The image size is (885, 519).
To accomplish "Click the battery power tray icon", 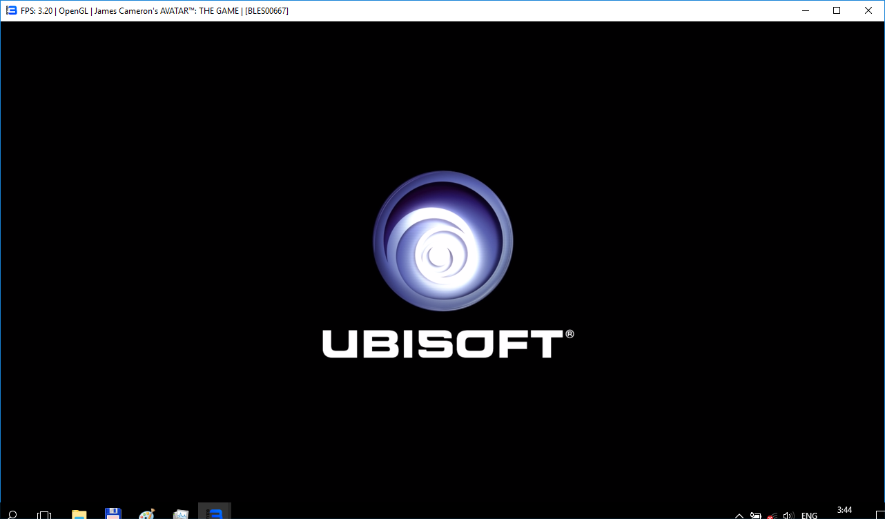I will point(756,515).
